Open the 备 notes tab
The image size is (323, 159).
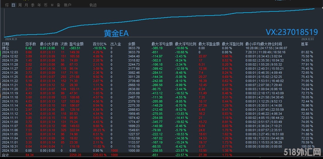click(x=58, y=5)
